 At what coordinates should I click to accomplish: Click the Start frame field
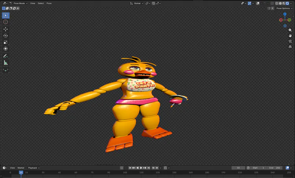(258, 168)
